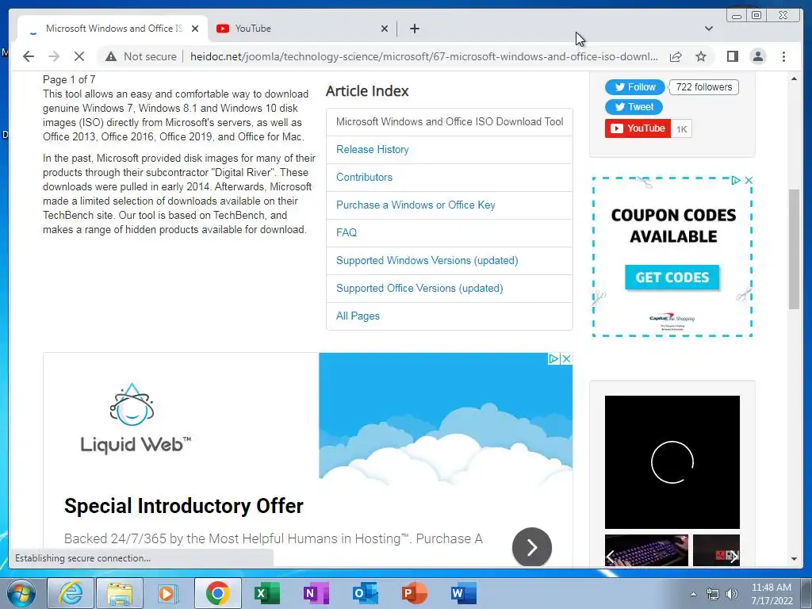Click the Liquid Web ad arrow button
Image resolution: width=812 pixels, height=609 pixels.
[532, 547]
